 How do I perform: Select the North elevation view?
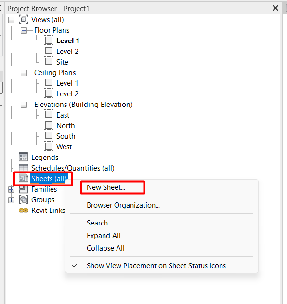click(65, 126)
